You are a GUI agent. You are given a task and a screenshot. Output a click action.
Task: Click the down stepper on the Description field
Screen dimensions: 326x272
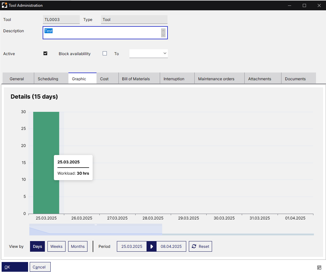pyautogui.click(x=164, y=35)
